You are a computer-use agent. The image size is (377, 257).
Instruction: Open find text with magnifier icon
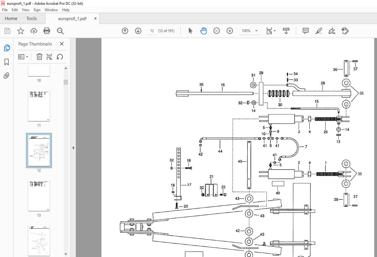(61, 31)
